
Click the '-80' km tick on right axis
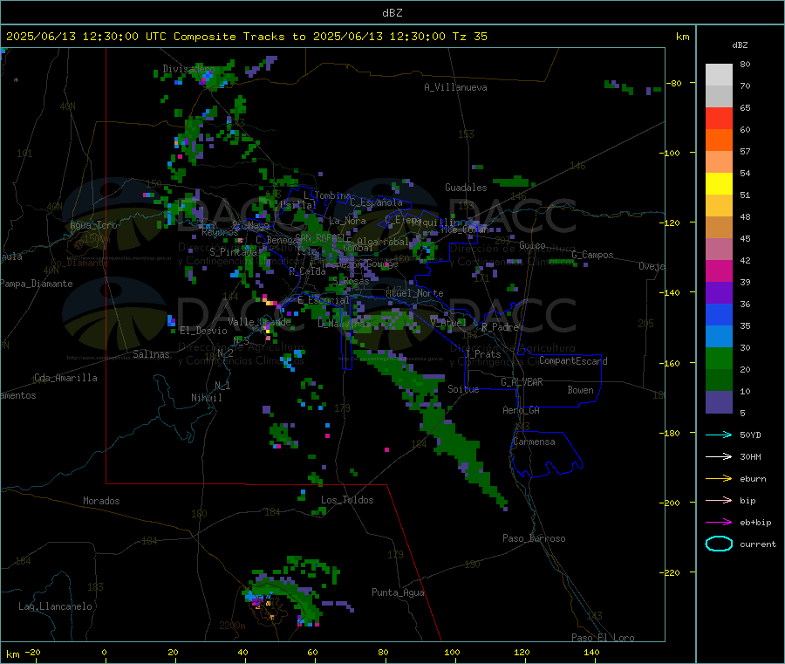click(x=674, y=83)
